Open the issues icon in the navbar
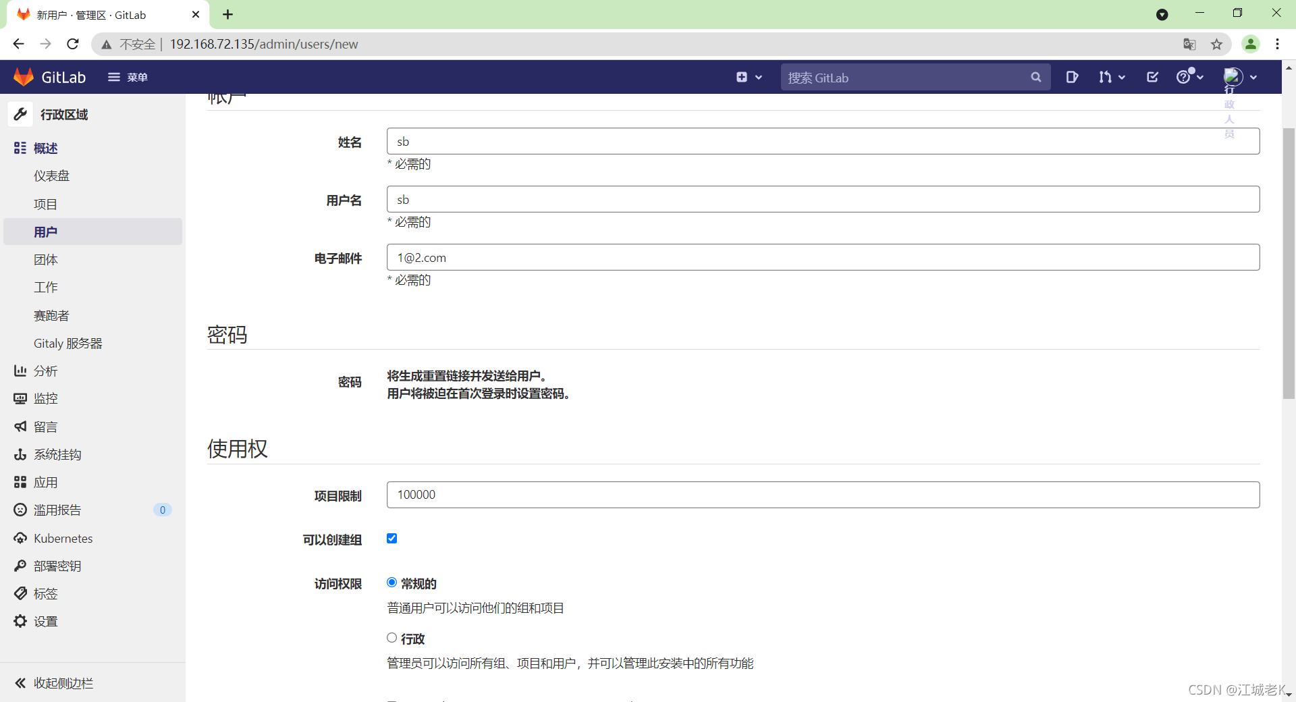The width and height of the screenshot is (1296, 702). (x=1072, y=77)
